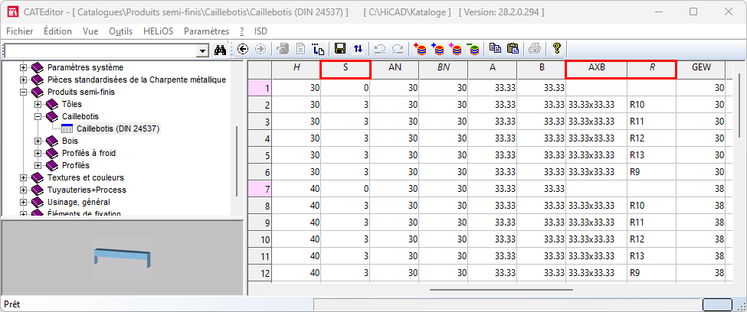Image resolution: width=747 pixels, height=312 pixels.
Task: Click the BN column header
Action: click(x=444, y=70)
